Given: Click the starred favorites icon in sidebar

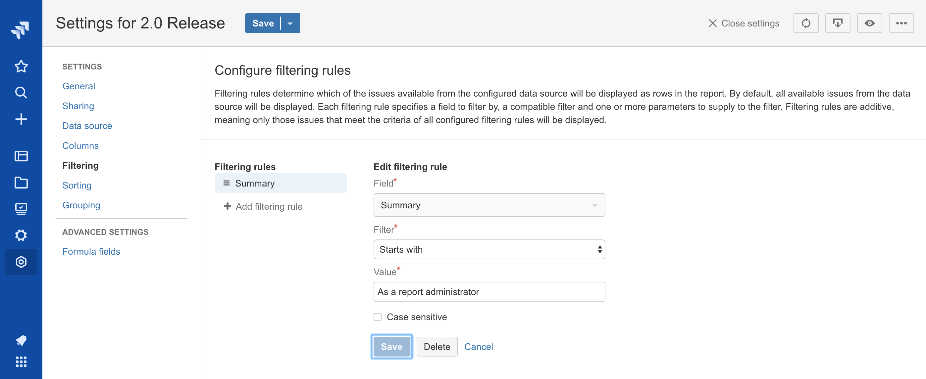Looking at the screenshot, I should tap(21, 66).
